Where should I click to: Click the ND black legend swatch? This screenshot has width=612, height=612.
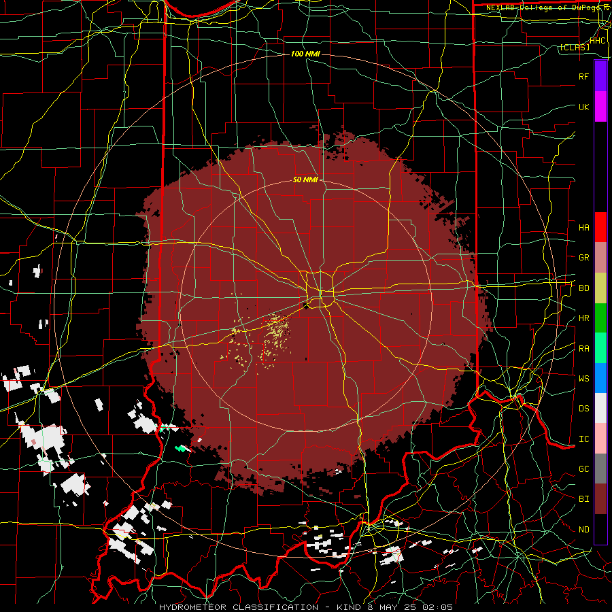600,529
